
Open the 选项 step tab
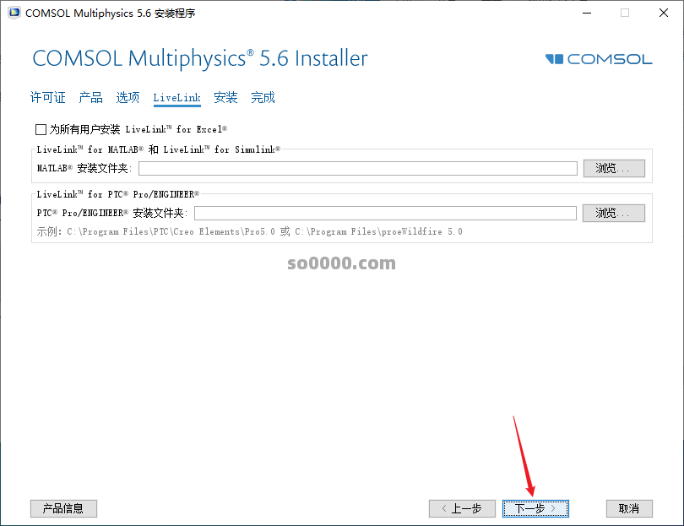[128, 98]
